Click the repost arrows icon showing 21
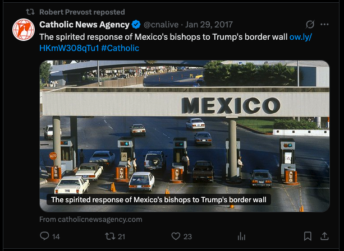This screenshot has height=251, width=344. click(x=109, y=236)
